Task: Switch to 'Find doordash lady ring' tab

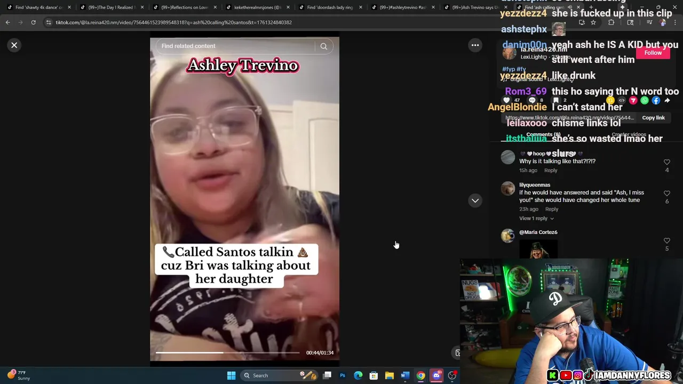Action: 330,7
